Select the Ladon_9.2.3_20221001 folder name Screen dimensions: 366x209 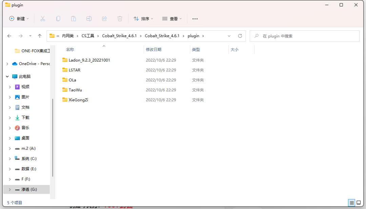click(x=89, y=60)
